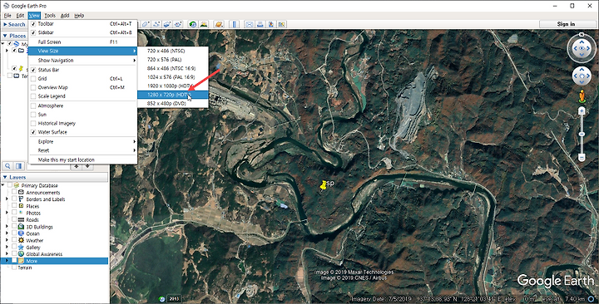Adjust the zoom slider handle
Image resolution: width=599 pixels, height=304 pixels.
(582, 135)
